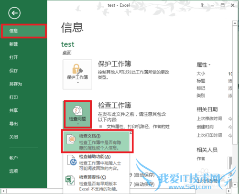Click the 检查文档 document icon
239x194 pixels.
click(71, 139)
